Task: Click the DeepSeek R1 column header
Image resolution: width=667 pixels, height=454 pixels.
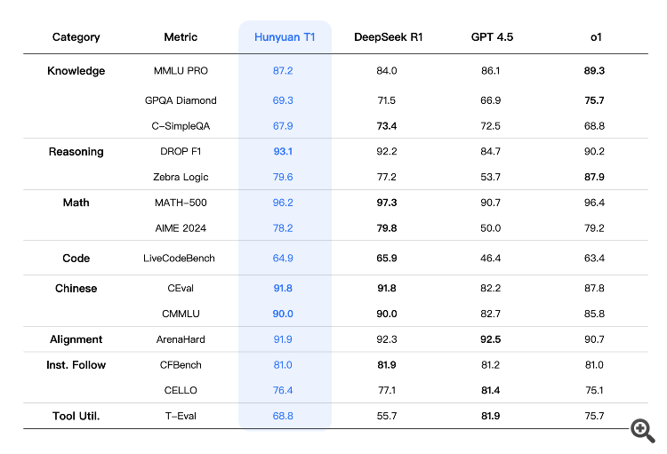Action: click(386, 37)
